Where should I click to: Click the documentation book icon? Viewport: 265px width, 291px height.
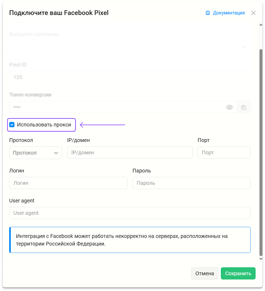click(x=208, y=13)
